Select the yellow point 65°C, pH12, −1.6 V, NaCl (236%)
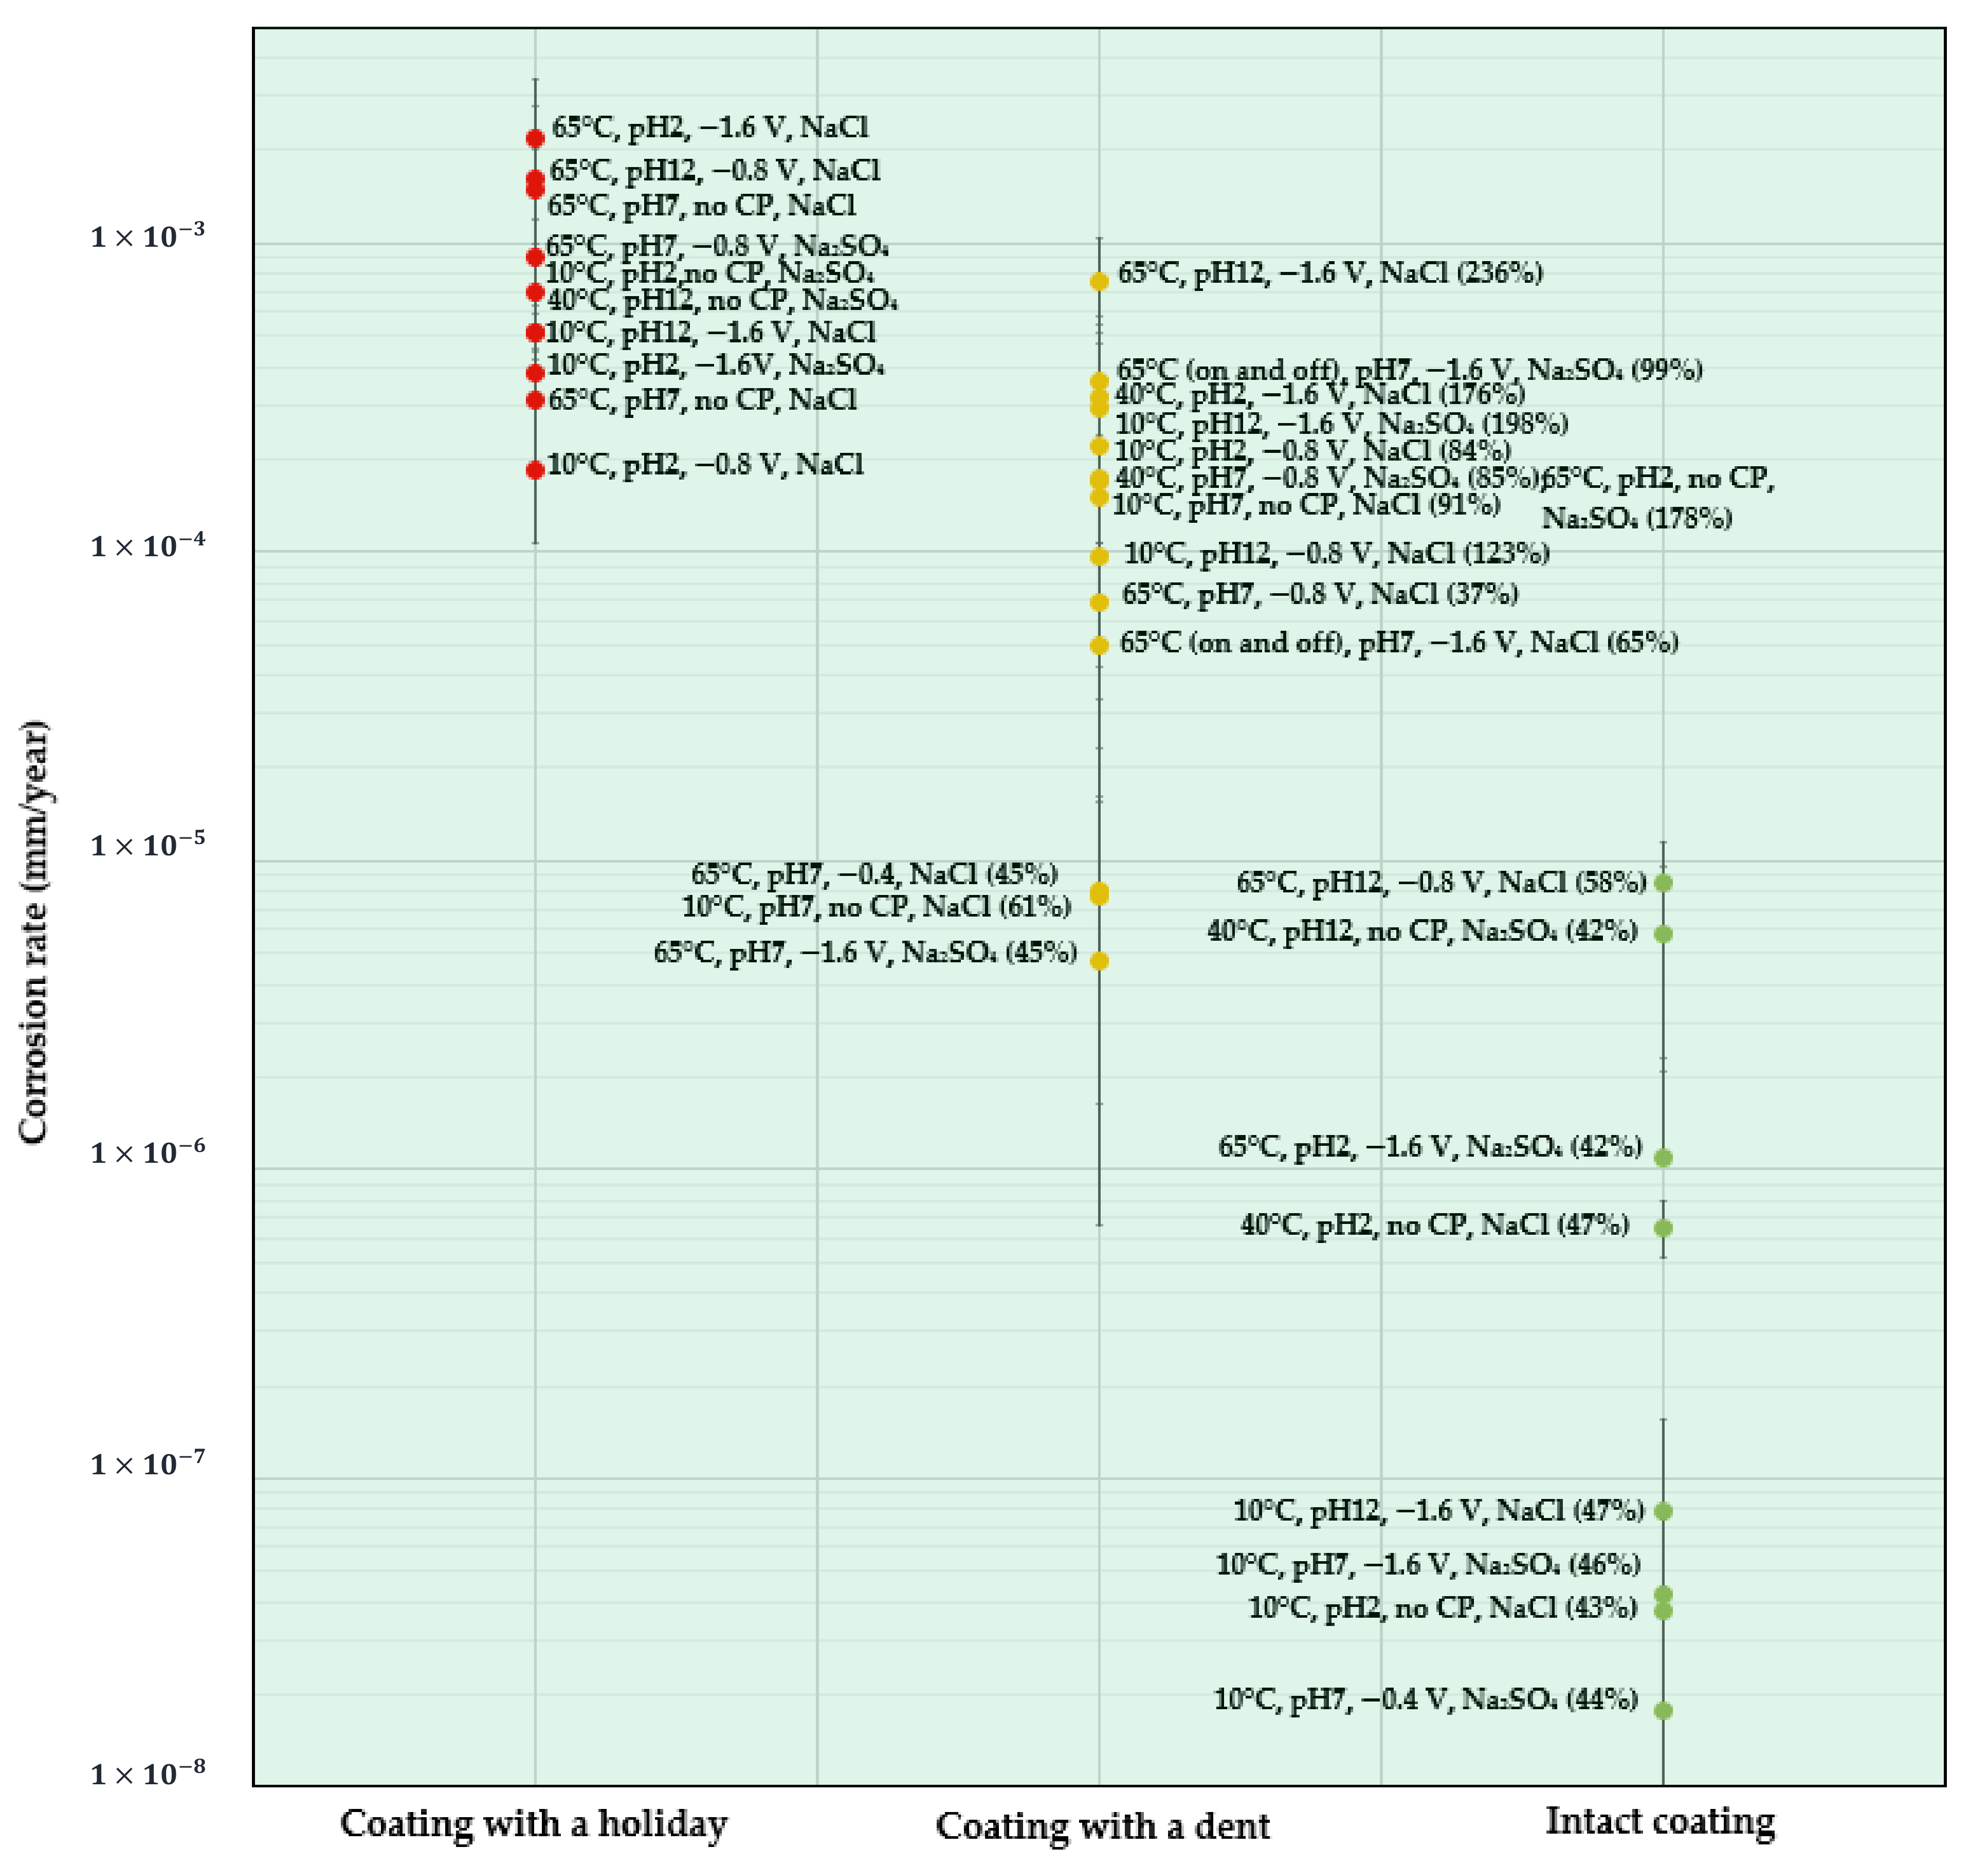The image size is (1988, 1866). (1099, 281)
